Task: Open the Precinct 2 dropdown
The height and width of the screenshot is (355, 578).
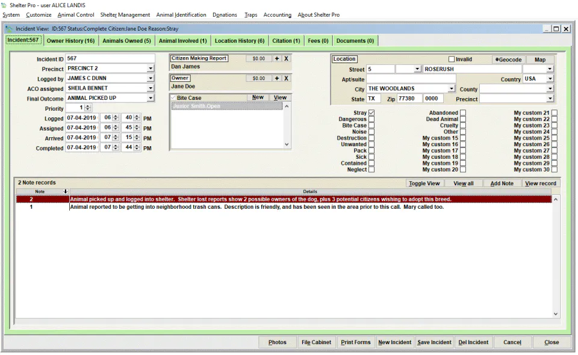Action: tap(151, 69)
